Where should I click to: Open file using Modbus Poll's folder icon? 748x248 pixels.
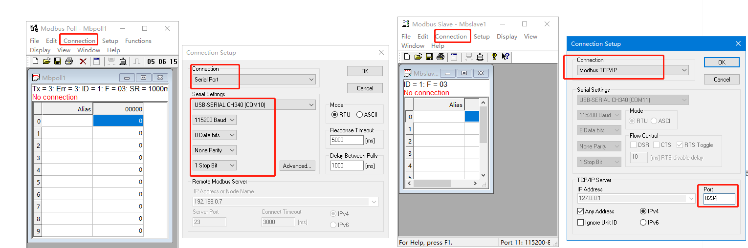coord(46,62)
